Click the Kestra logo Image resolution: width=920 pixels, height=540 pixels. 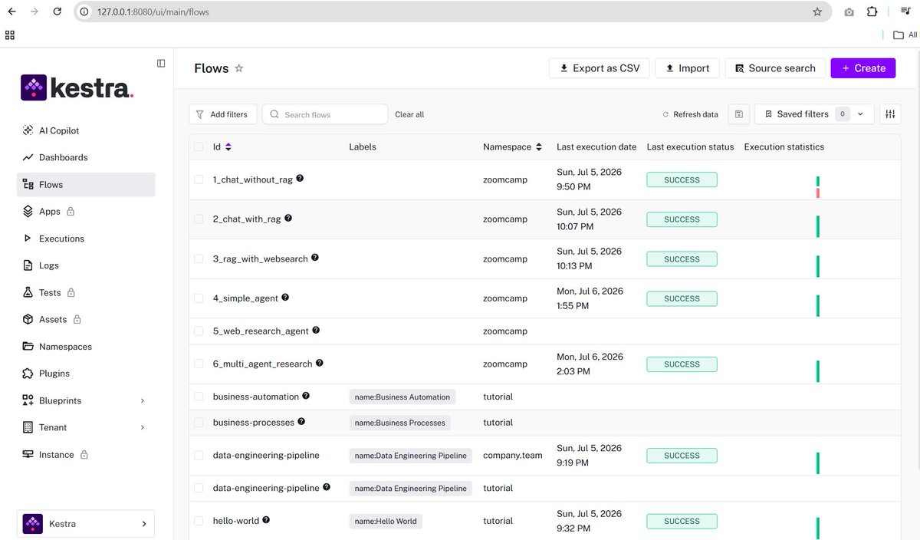pyautogui.click(x=77, y=88)
